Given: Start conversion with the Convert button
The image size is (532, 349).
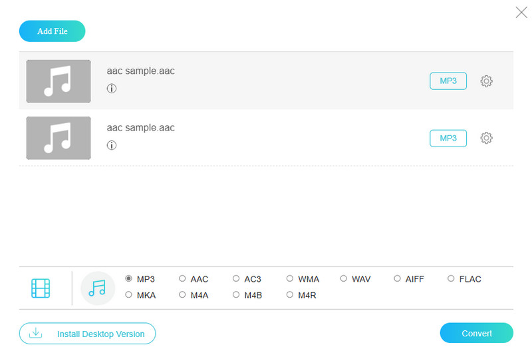Looking at the screenshot, I should tap(476, 333).
